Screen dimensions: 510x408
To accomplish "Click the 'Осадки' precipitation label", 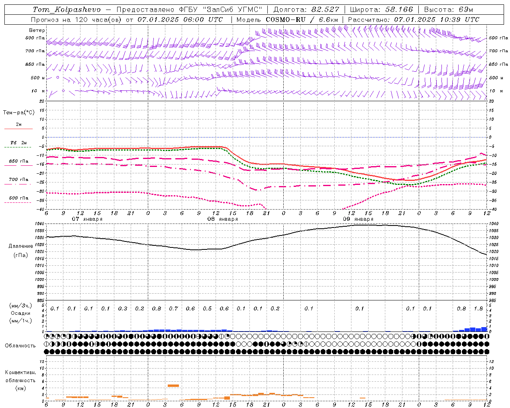I will [x=20, y=313].
